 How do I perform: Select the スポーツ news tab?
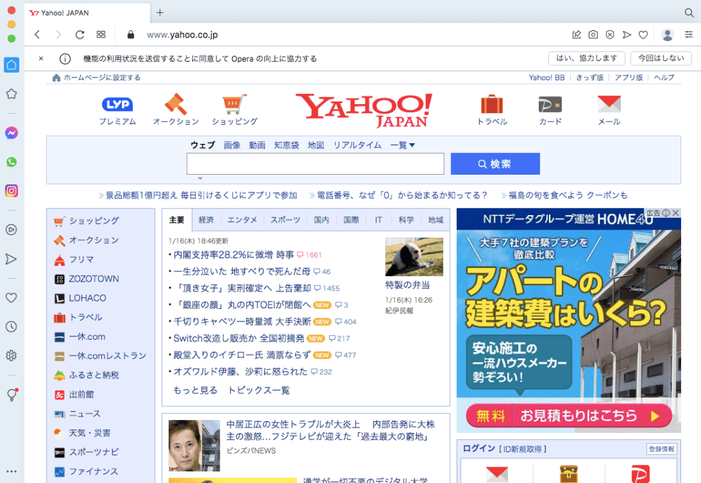coord(285,220)
